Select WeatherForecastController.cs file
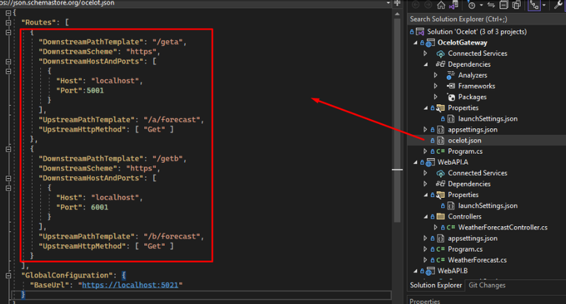 [503, 227]
